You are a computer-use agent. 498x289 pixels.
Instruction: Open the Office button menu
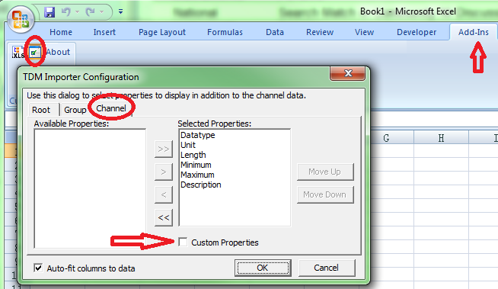point(21,19)
